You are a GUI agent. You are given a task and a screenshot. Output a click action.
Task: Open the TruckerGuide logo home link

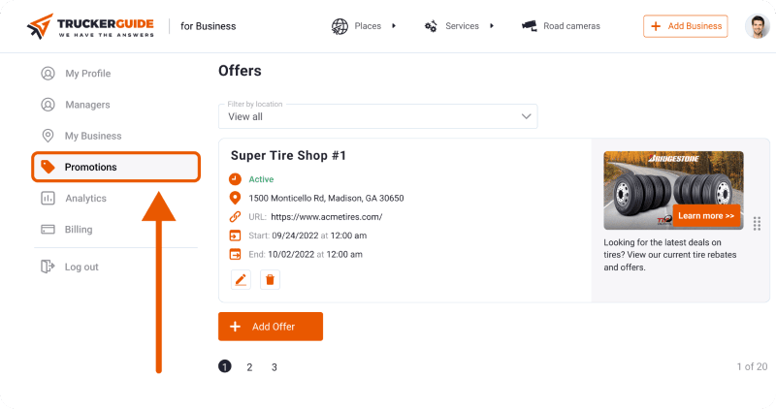pyautogui.click(x=90, y=26)
